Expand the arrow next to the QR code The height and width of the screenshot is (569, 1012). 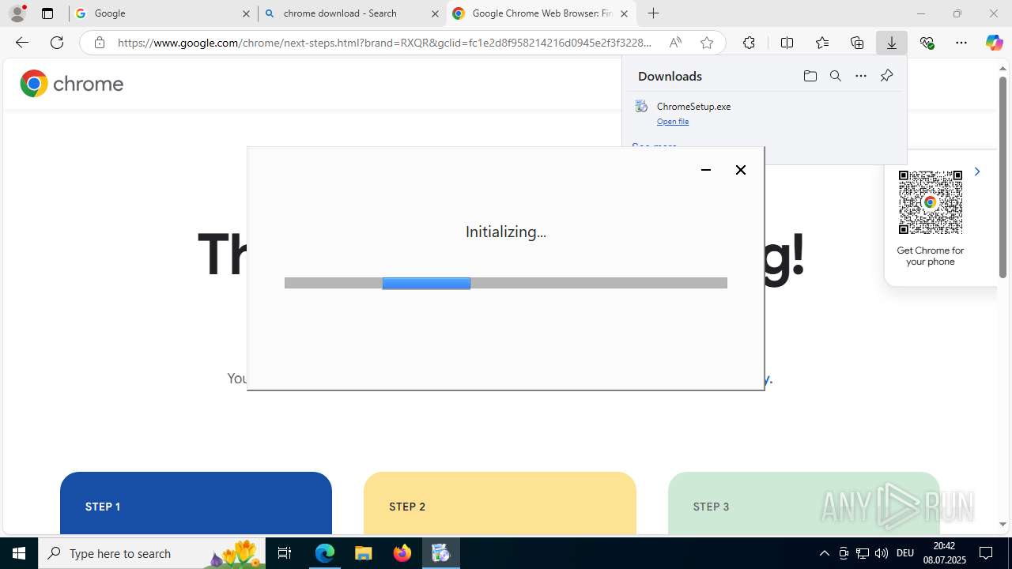(977, 171)
